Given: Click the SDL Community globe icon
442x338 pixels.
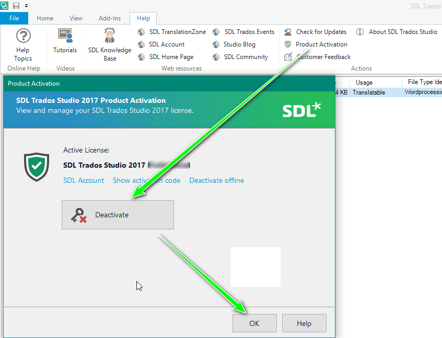Looking at the screenshot, I should pyautogui.click(x=216, y=57).
